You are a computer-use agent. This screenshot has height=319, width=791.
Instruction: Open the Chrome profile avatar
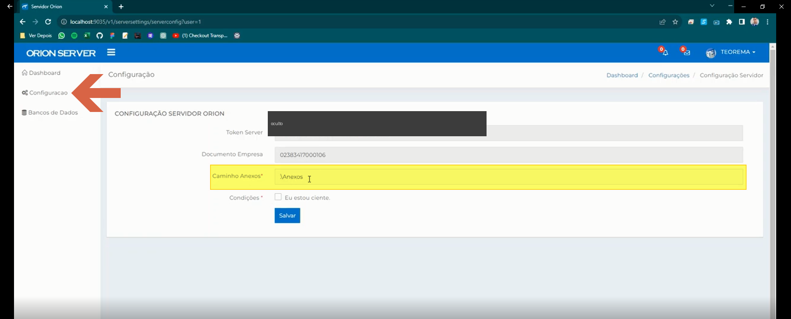click(755, 22)
